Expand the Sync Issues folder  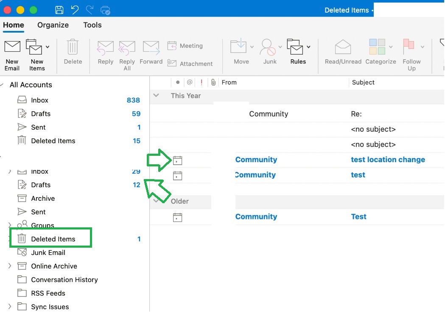(10, 307)
